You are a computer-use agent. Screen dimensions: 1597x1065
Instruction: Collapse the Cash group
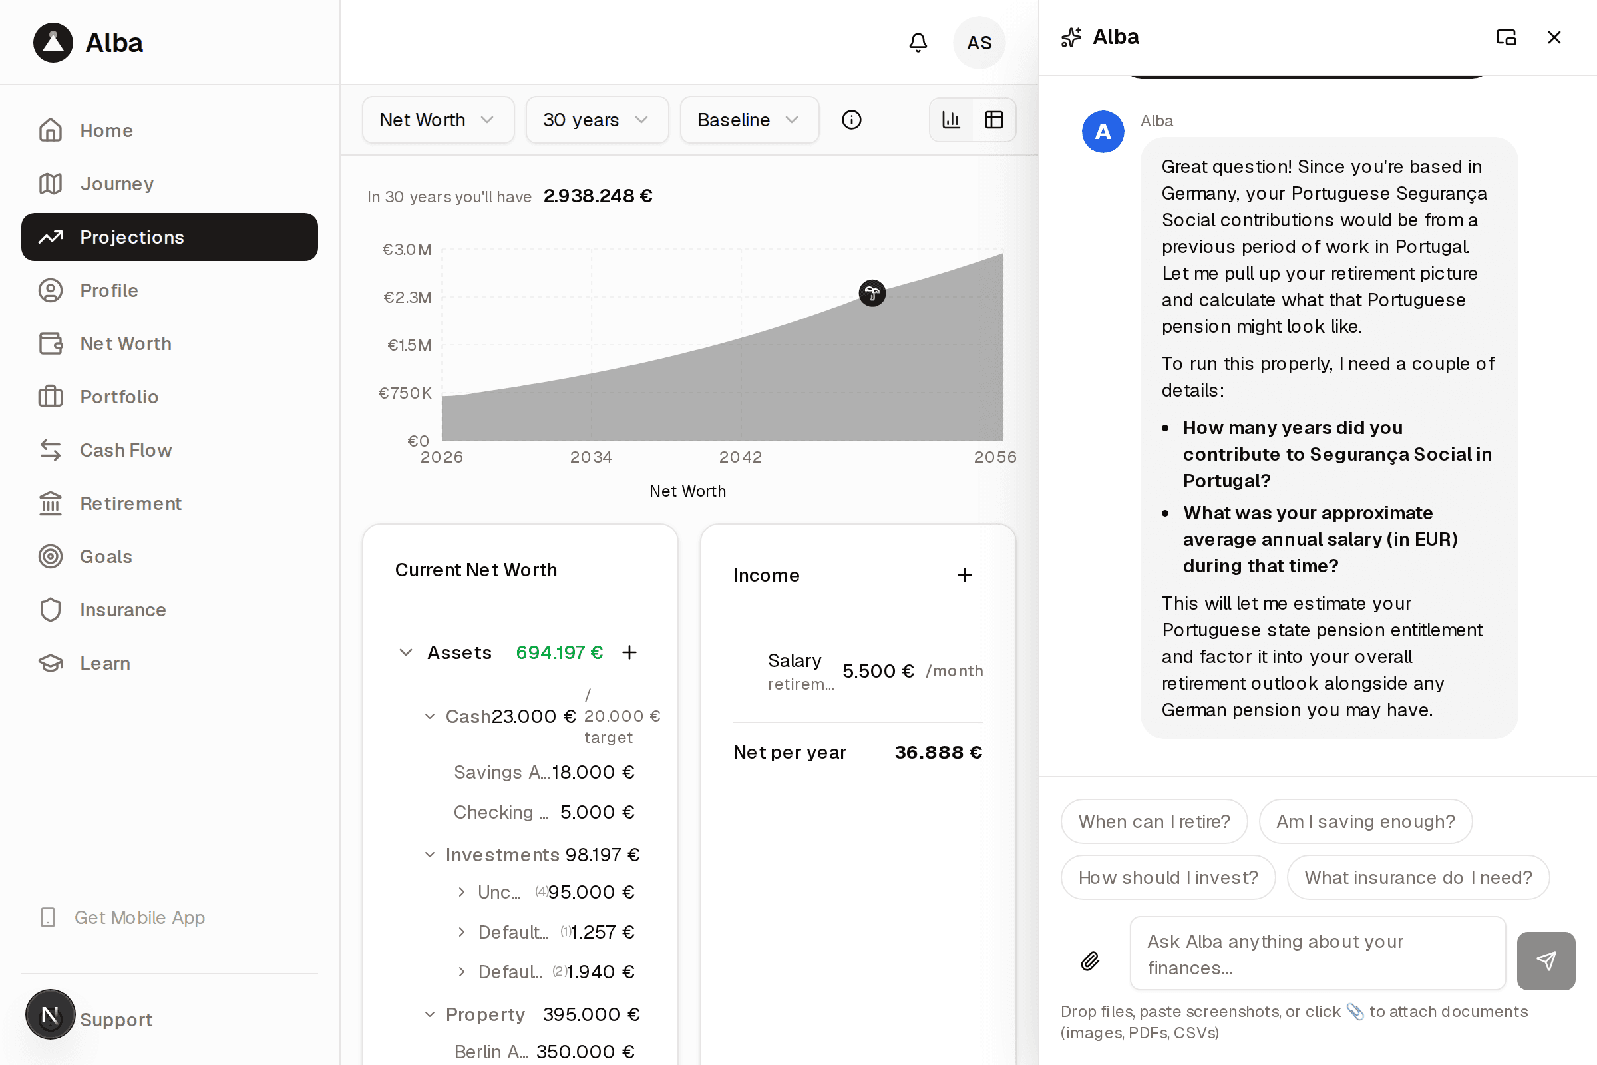pyautogui.click(x=430, y=716)
